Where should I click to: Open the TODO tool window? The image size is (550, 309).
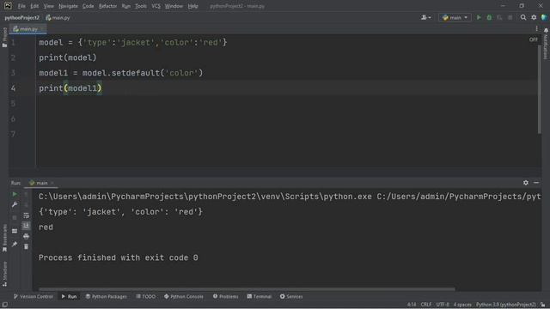(146, 296)
